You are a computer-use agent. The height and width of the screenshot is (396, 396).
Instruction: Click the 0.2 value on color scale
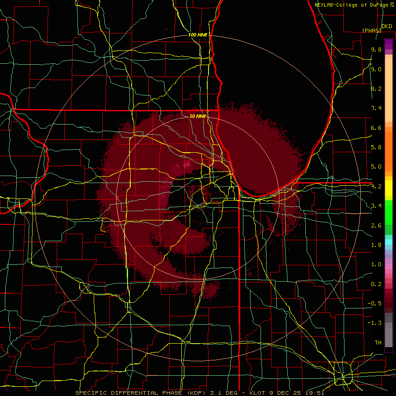(376, 284)
